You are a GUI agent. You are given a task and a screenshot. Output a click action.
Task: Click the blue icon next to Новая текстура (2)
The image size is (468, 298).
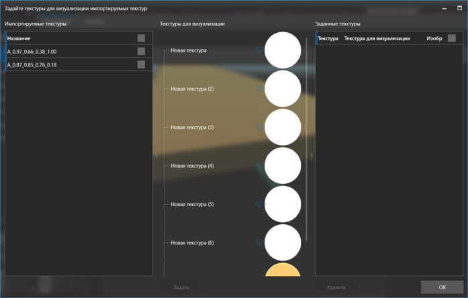(259, 89)
